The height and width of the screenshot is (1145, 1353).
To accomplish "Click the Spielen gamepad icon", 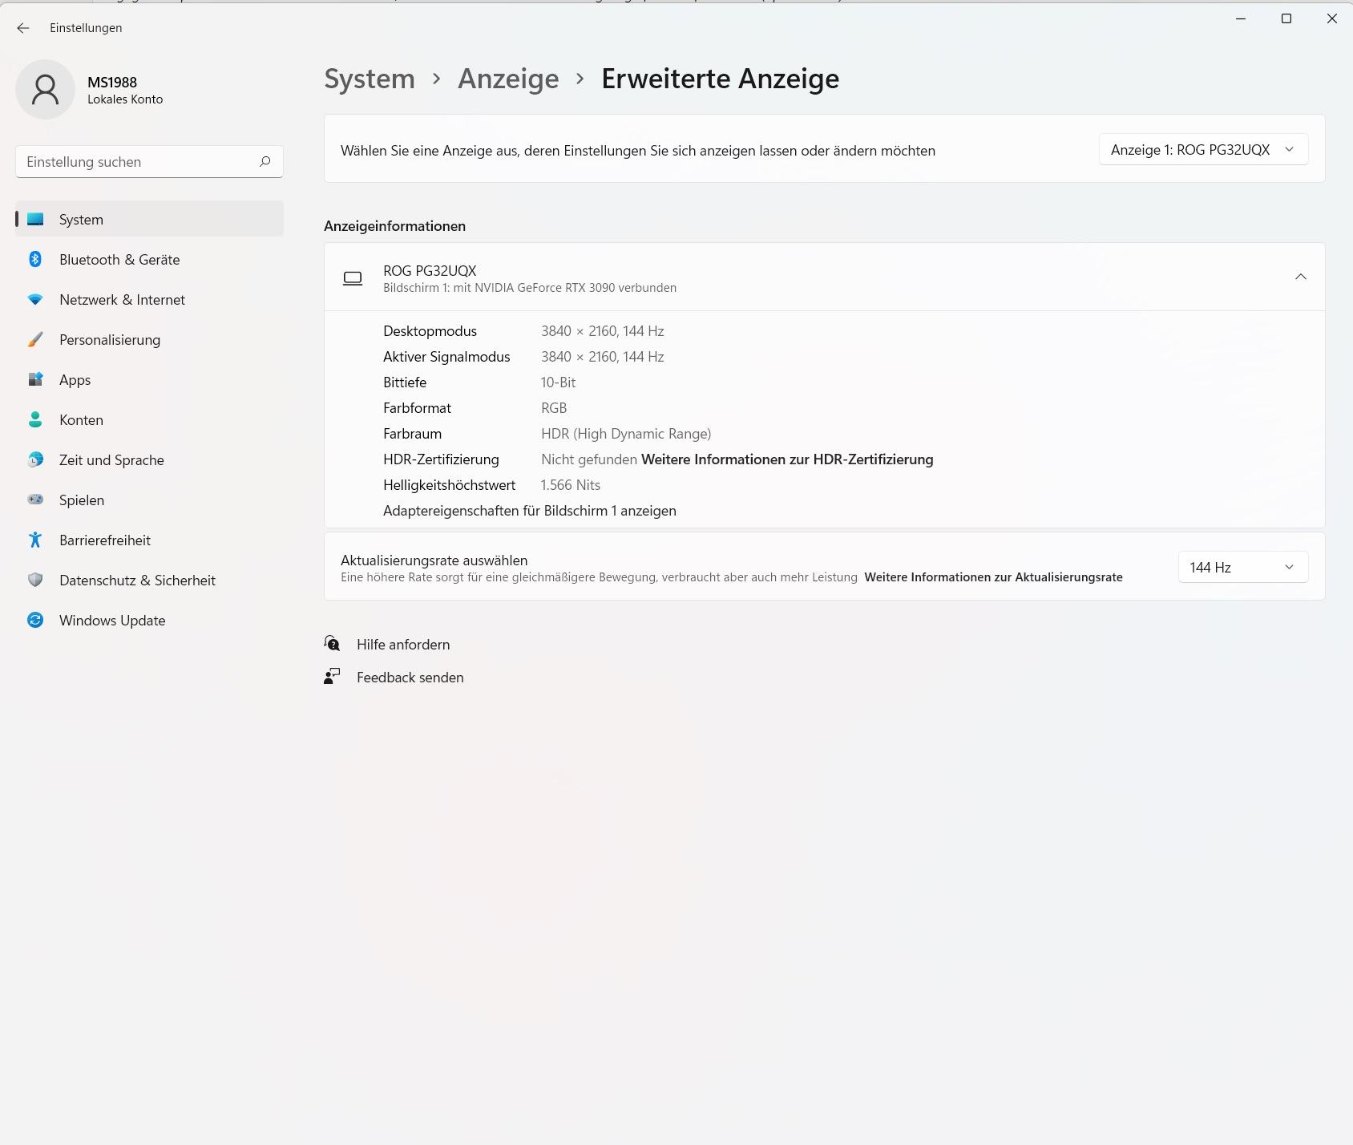I will pyautogui.click(x=35, y=500).
